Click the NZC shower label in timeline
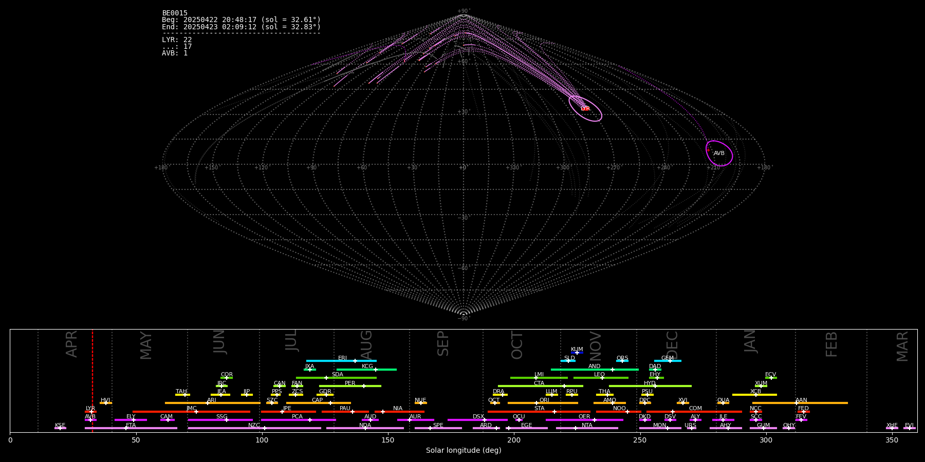The height and width of the screenshot is (462, 925). click(254, 426)
